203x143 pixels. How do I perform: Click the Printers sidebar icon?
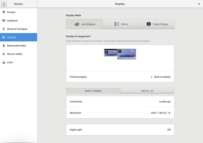click(x=4, y=12)
